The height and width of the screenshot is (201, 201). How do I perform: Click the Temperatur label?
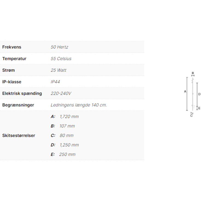coord(14,59)
